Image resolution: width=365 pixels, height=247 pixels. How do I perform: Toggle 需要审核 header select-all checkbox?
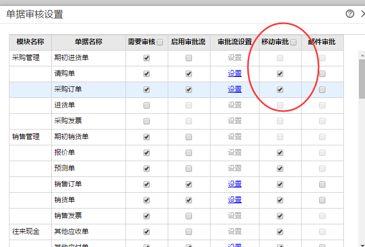tap(160, 42)
